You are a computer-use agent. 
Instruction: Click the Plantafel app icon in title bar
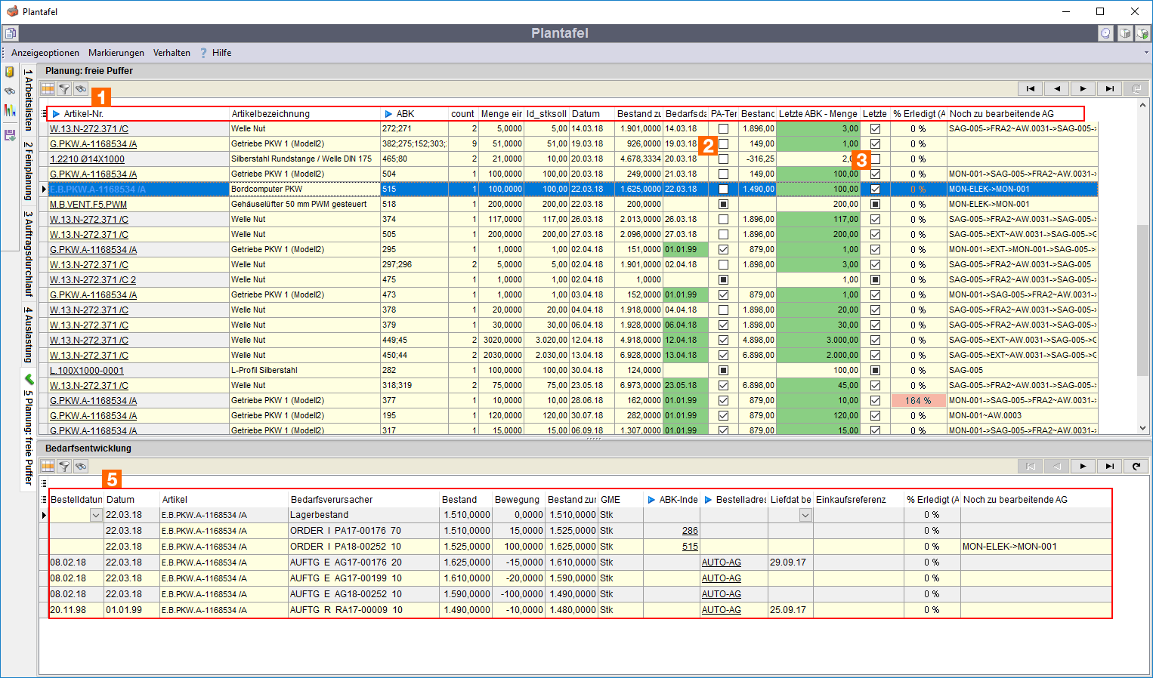[12, 11]
